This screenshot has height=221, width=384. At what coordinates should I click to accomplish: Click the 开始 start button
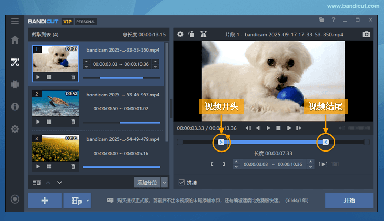349,200
